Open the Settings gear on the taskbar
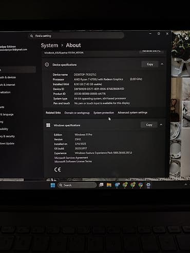The image size is (190, 253). tap(148, 185)
